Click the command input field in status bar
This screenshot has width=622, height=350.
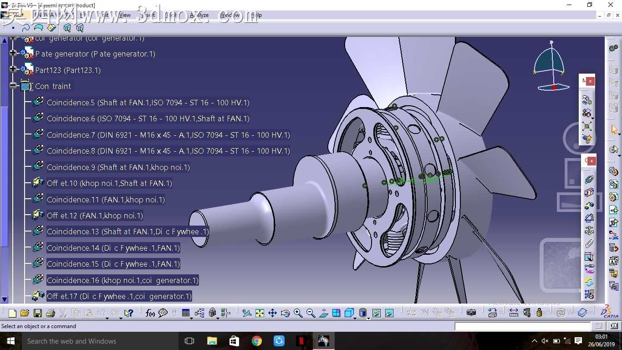(x=522, y=326)
